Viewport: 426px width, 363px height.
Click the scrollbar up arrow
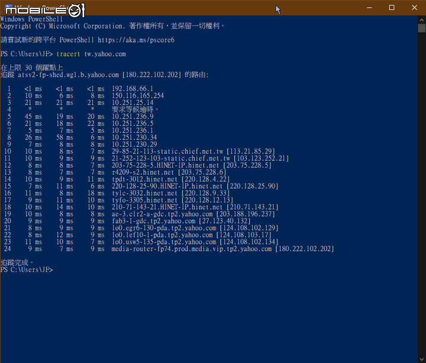(x=422, y=20)
